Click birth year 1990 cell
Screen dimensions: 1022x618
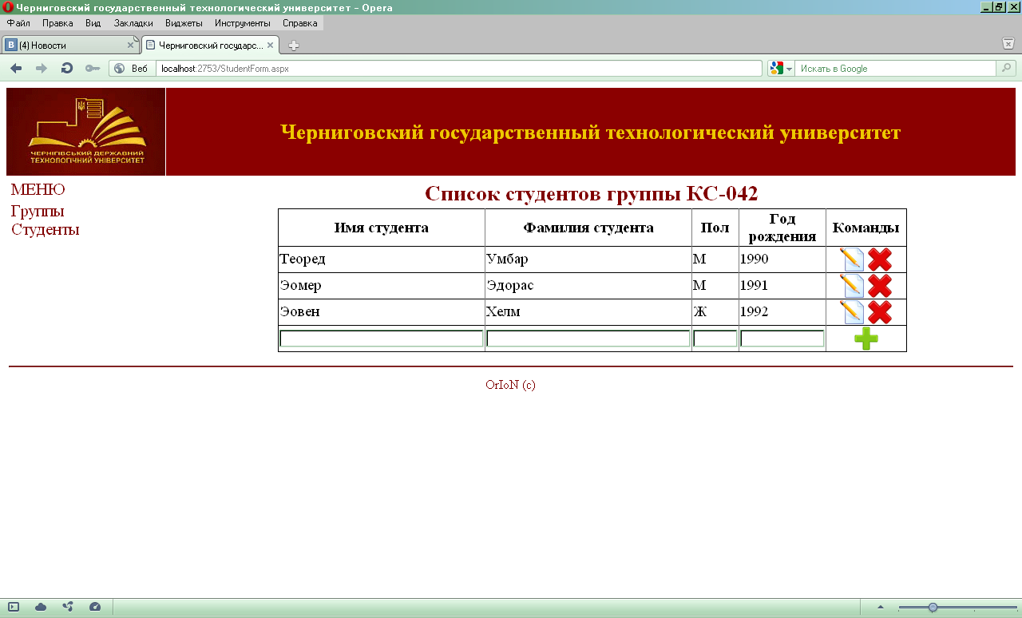click(x=782, y=259)
